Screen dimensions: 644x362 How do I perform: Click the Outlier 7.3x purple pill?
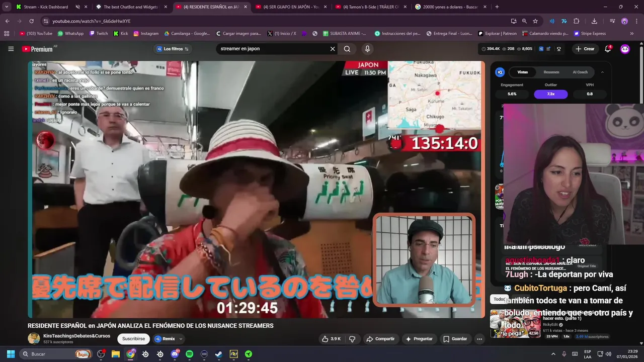tap(550, 94)
